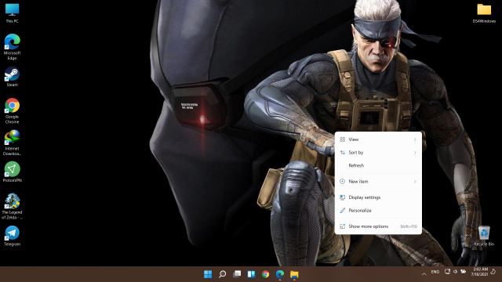Open the New item submenu
The image size is (502, 282).
pyautogui.click(x=378, y=181)
